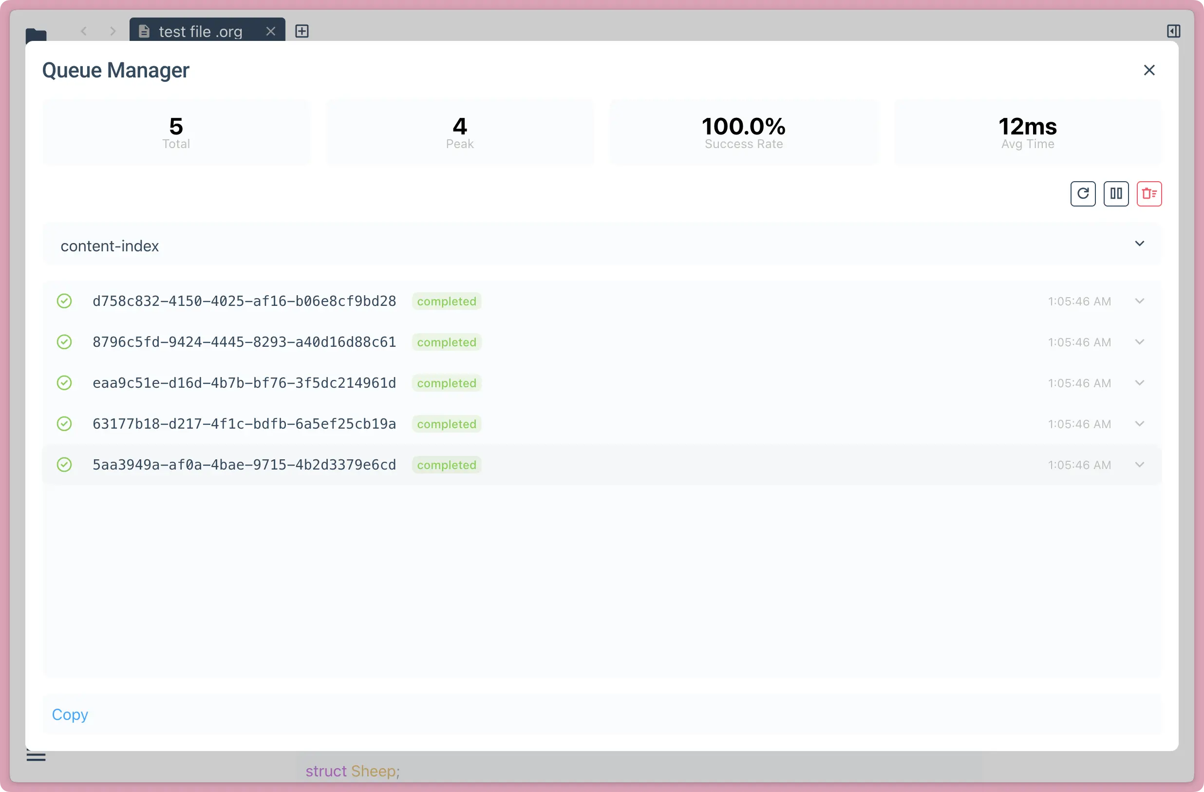Close the test file .org tab
This screenshot has width=1204, height=792.
pyautogui.click(x=271, y=31)
